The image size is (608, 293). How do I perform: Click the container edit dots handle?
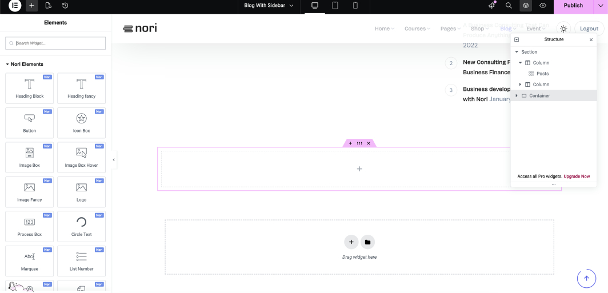[359, 143]
